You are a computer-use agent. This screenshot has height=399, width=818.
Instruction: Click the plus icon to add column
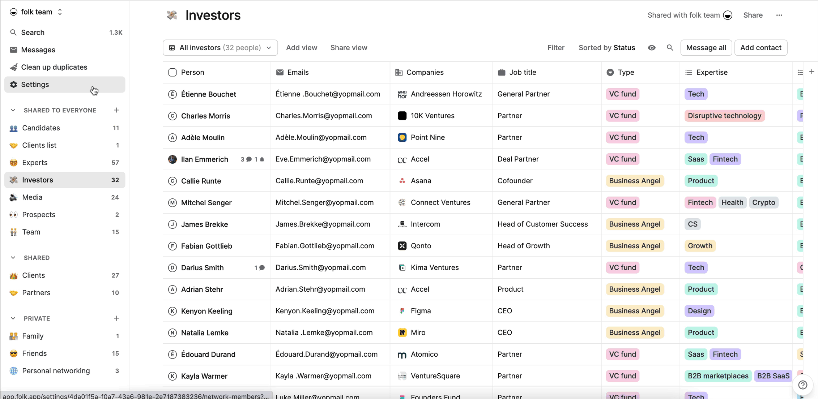click(811, 72)
